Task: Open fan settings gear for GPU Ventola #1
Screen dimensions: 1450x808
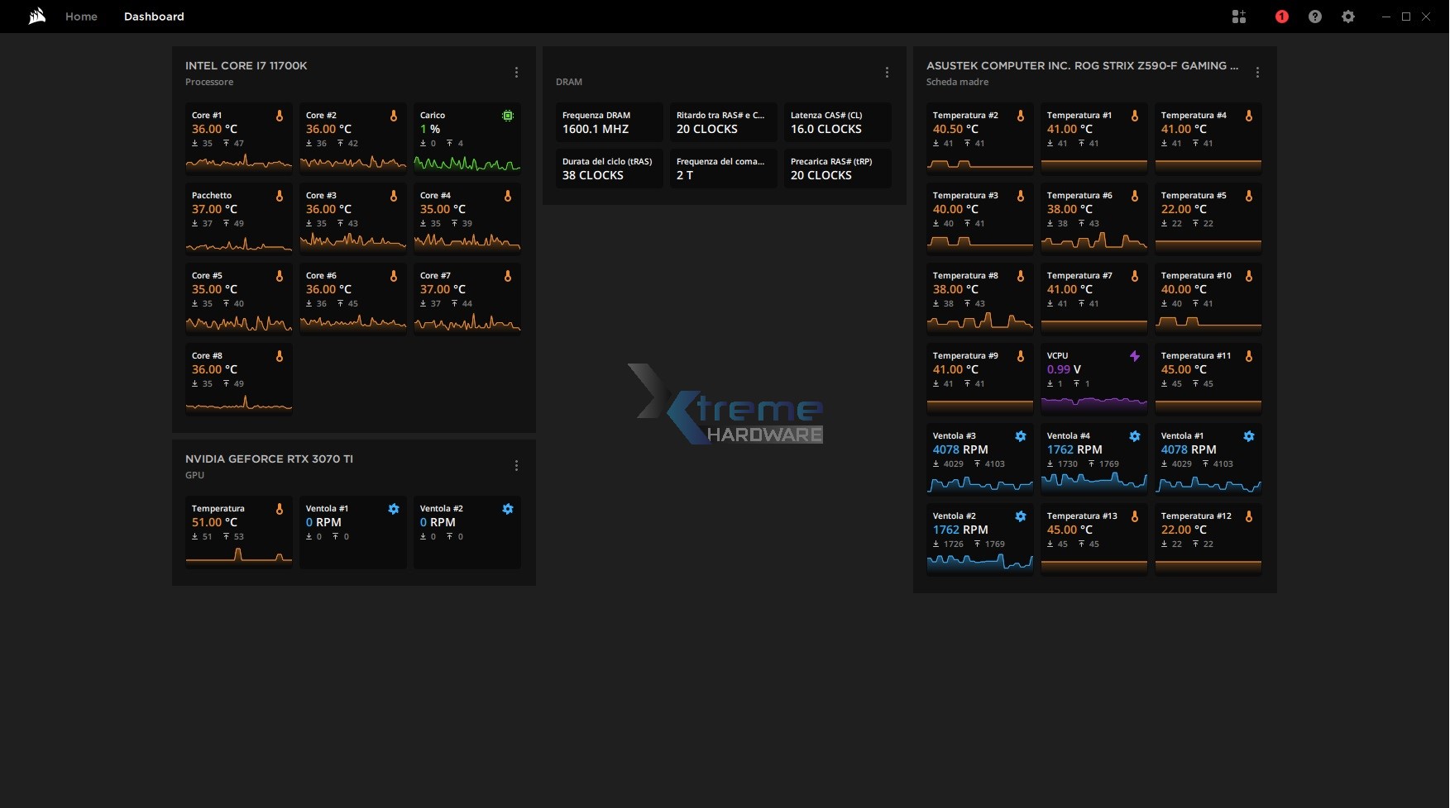Action: tap(393, 509)
